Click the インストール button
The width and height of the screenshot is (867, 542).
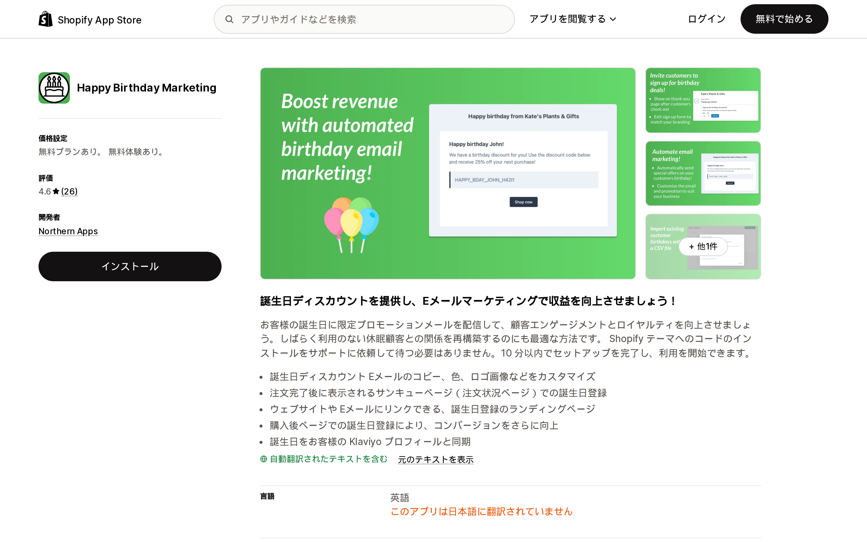130,266
